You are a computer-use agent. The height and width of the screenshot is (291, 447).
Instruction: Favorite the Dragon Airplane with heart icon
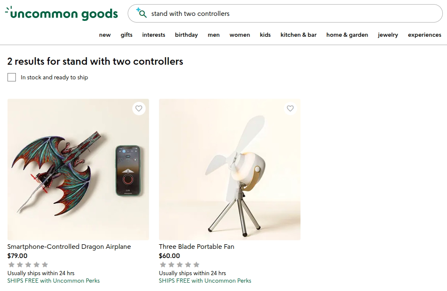139,109
